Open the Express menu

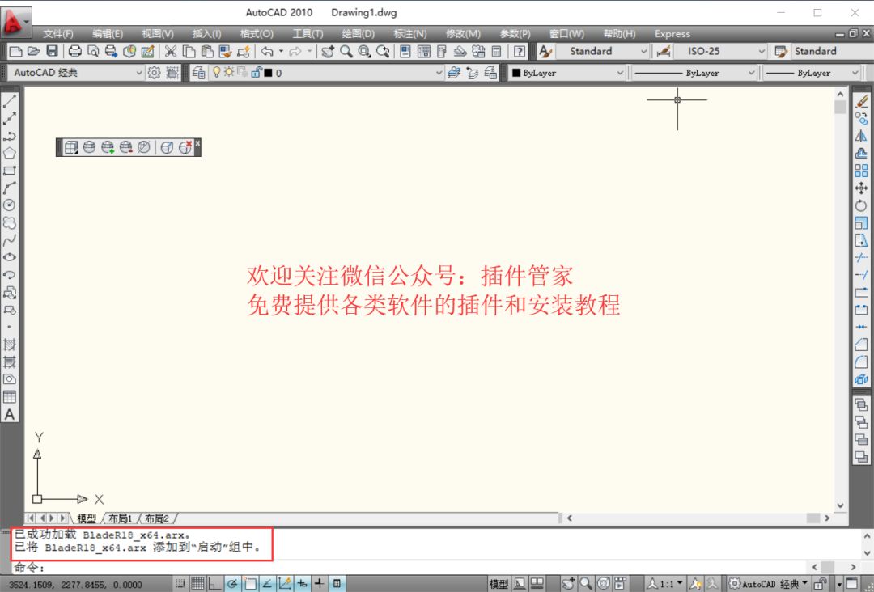click(672, 34)
